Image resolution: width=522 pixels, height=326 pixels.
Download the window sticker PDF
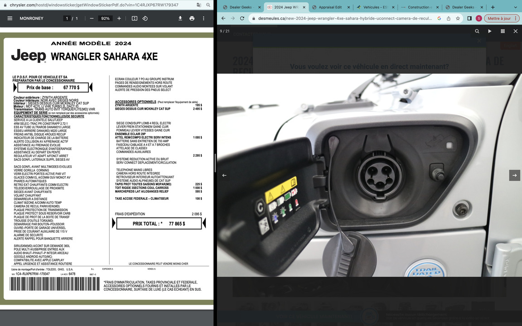(180, 18)
